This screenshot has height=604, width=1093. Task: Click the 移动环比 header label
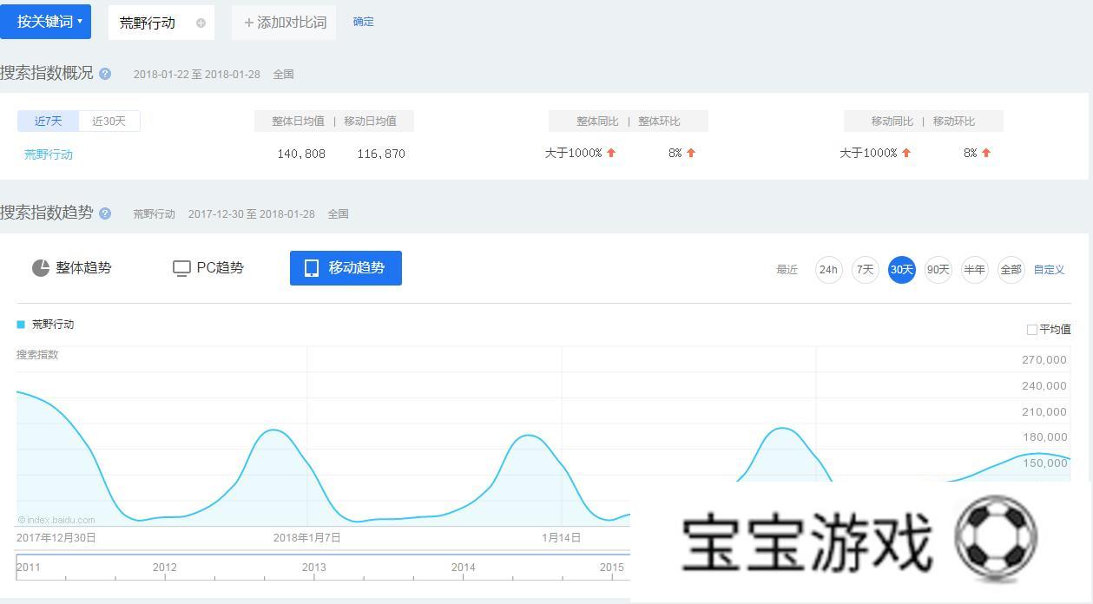pyautogui.click(x=954, y=121)
